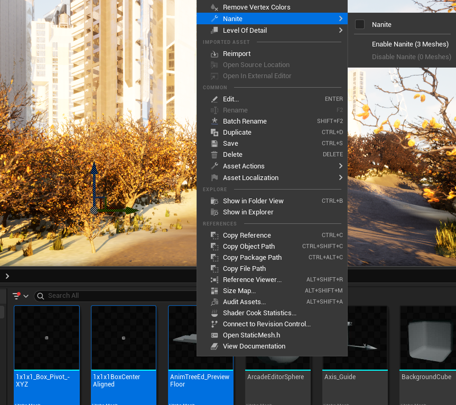
Task: Toggle the Nanite checkbox
Action: click(360, 24)
